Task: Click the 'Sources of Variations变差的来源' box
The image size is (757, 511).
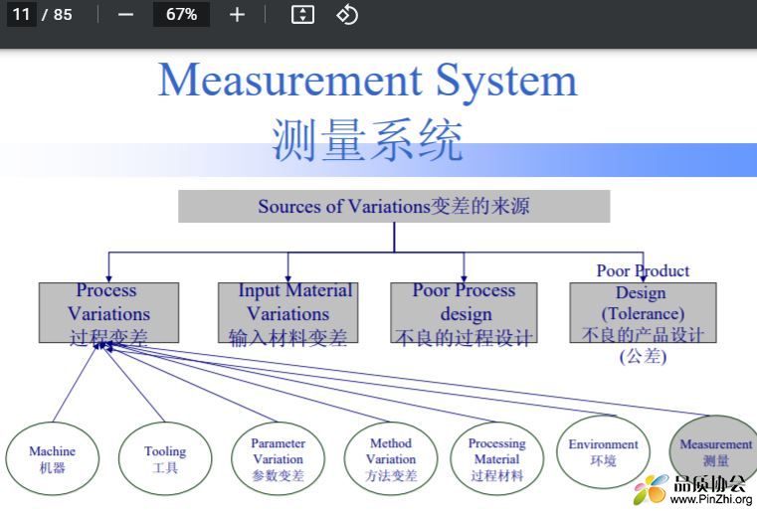Action: [394, 207]
